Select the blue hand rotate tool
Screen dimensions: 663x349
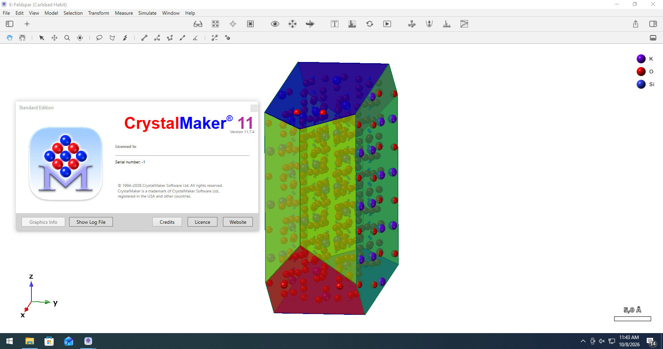click(10, 38)
